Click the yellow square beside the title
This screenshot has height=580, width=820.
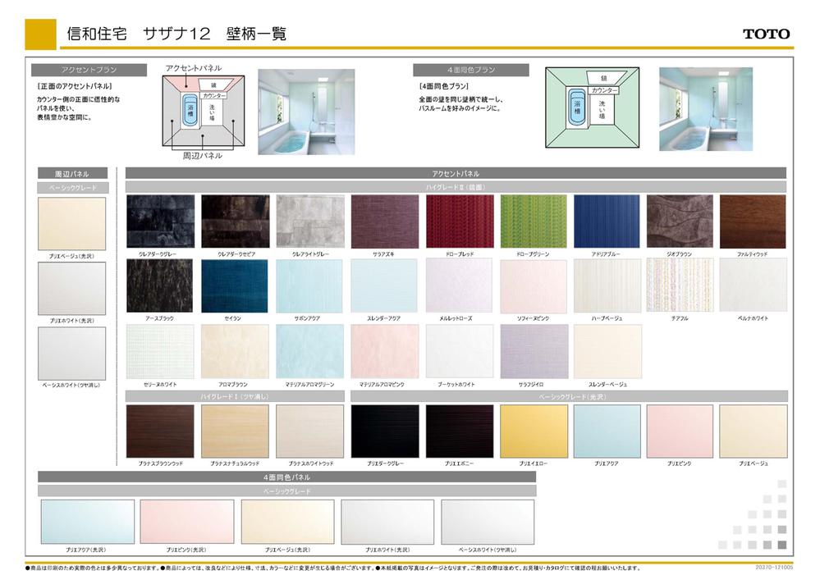coord(41,34)
